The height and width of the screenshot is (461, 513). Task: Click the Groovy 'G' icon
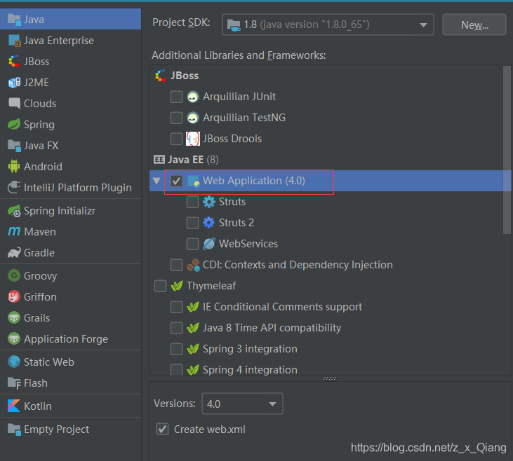click(14, 275)
